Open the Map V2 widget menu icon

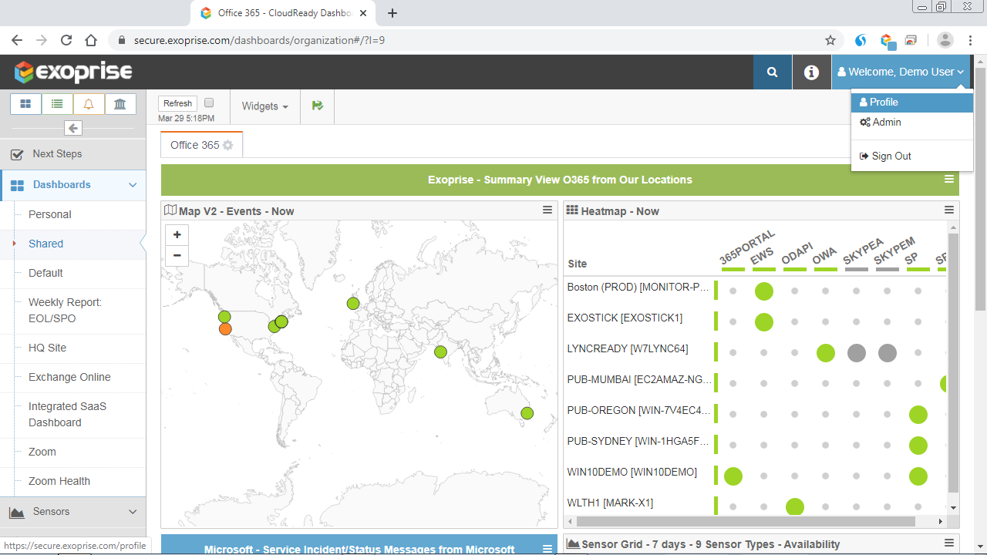[x=547, y=210]
